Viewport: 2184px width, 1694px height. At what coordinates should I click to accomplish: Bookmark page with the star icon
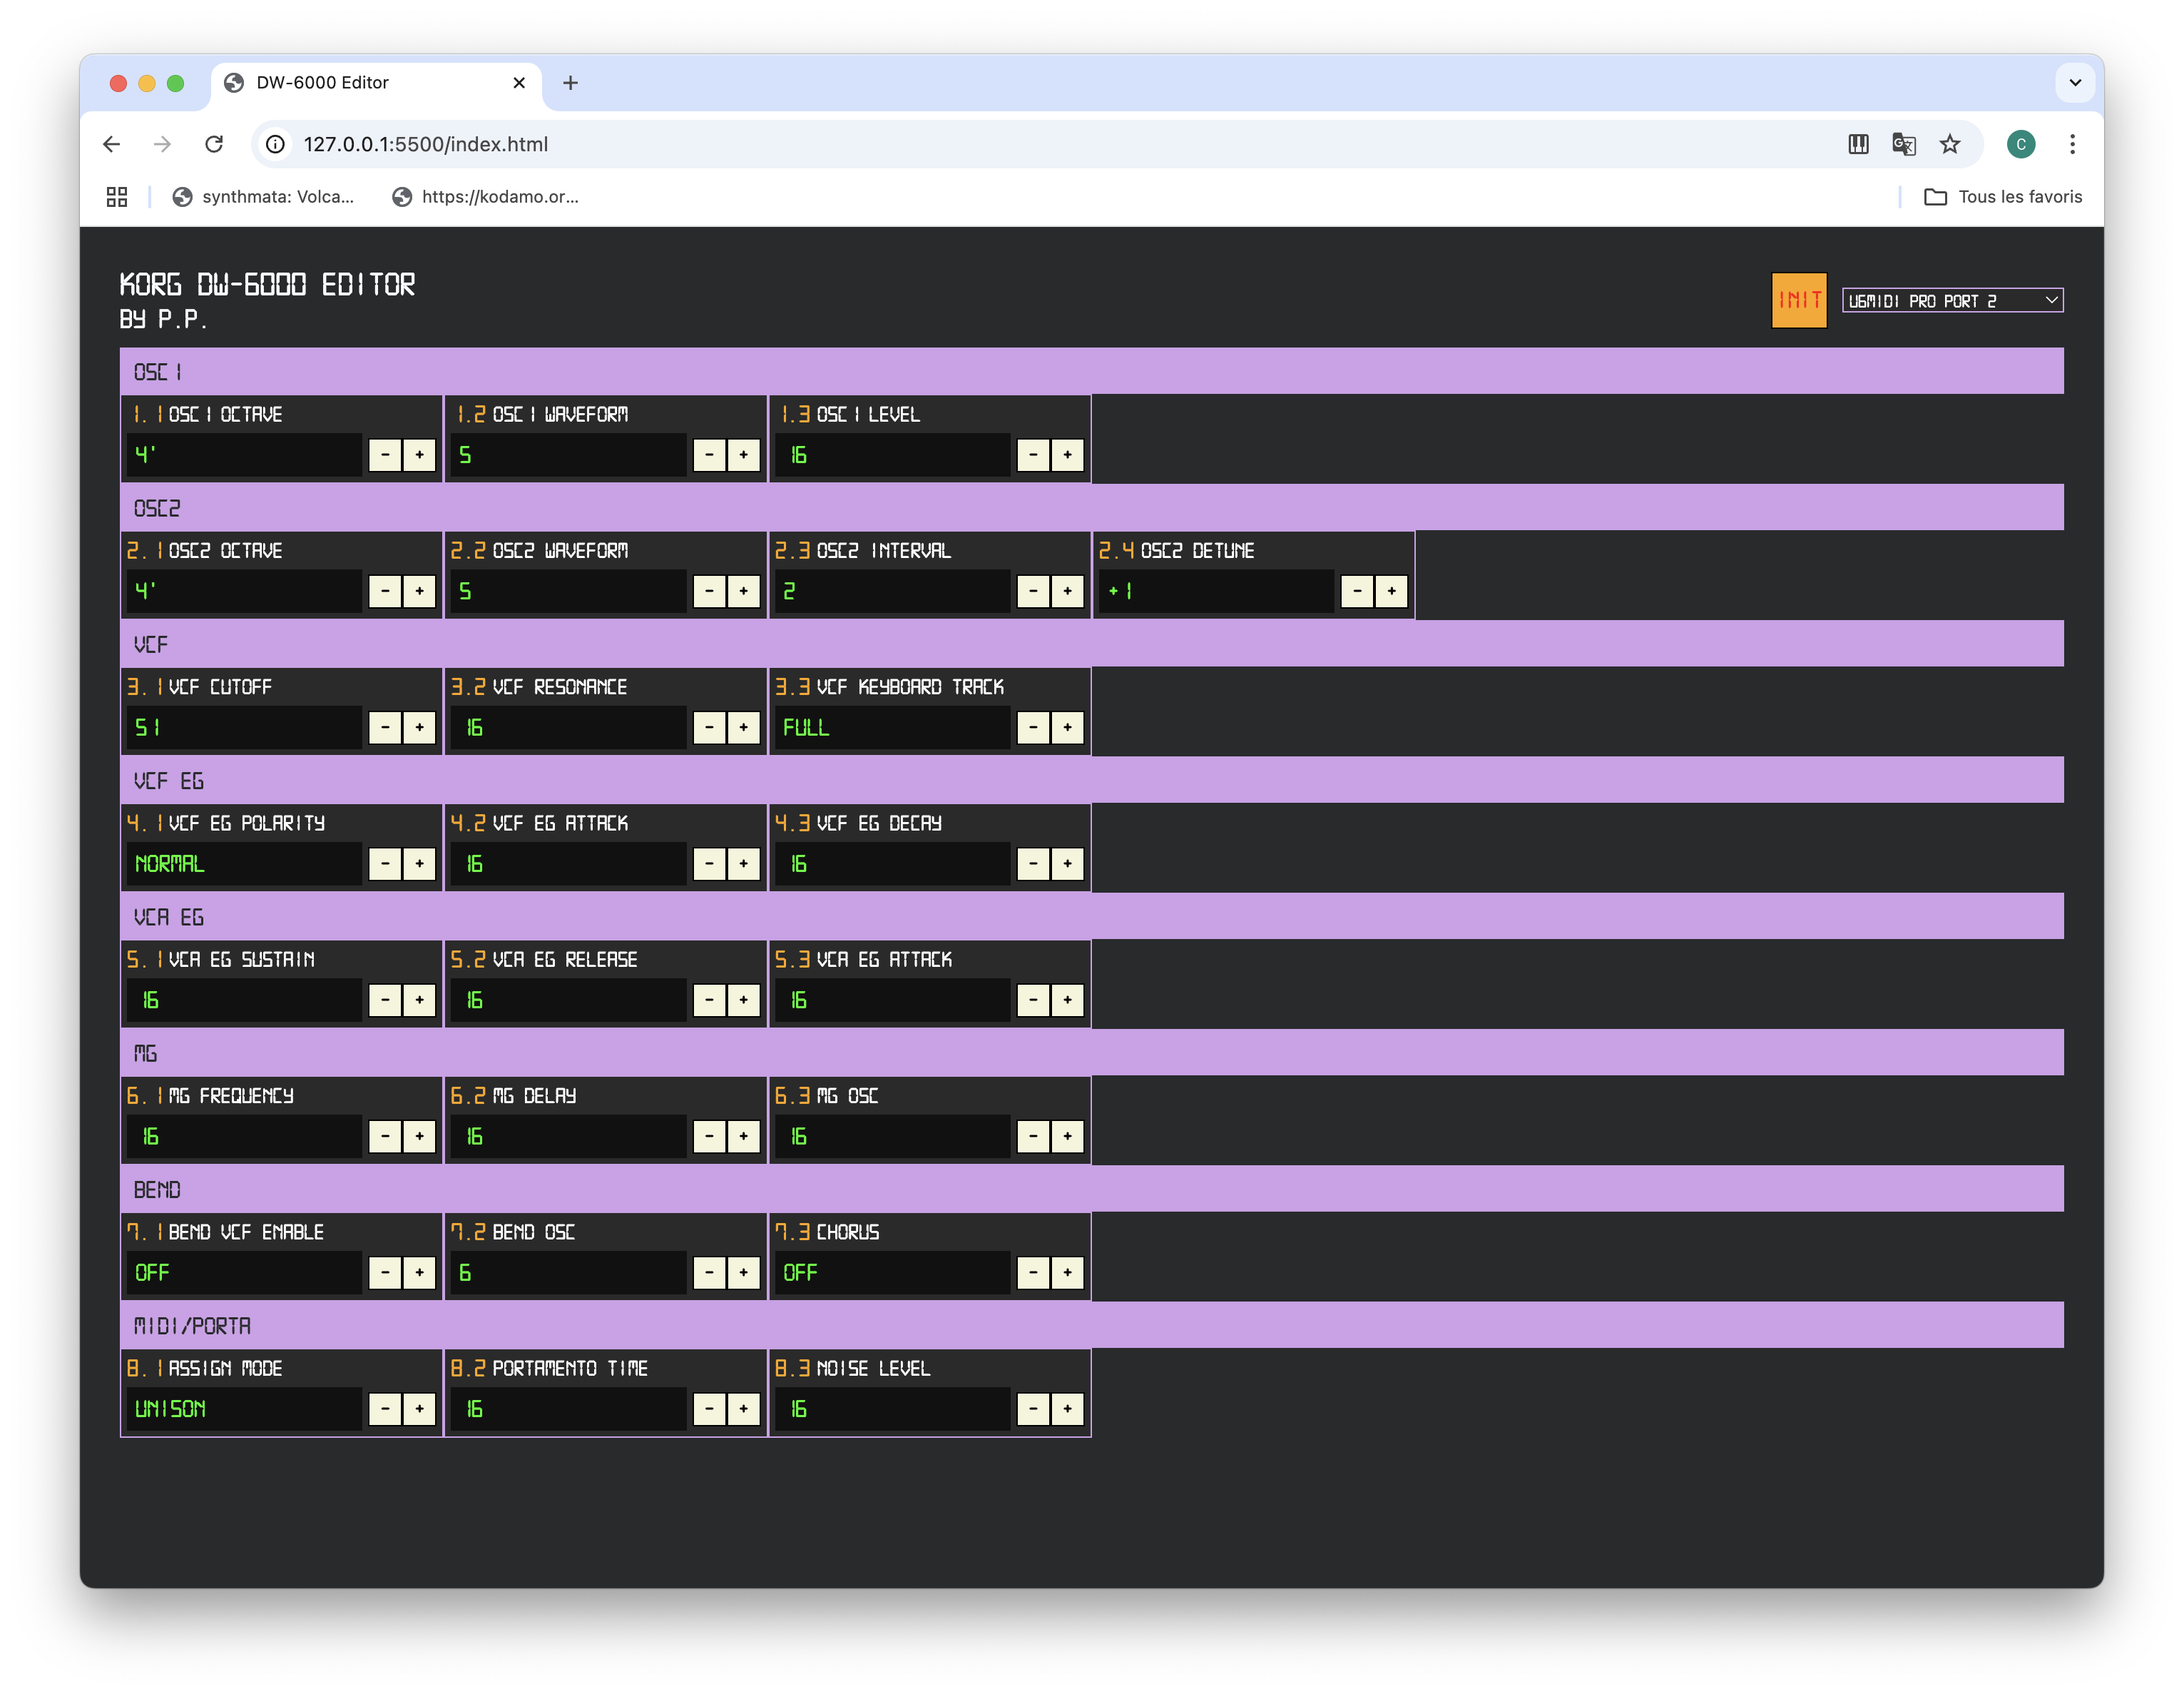pos(1950,144)
